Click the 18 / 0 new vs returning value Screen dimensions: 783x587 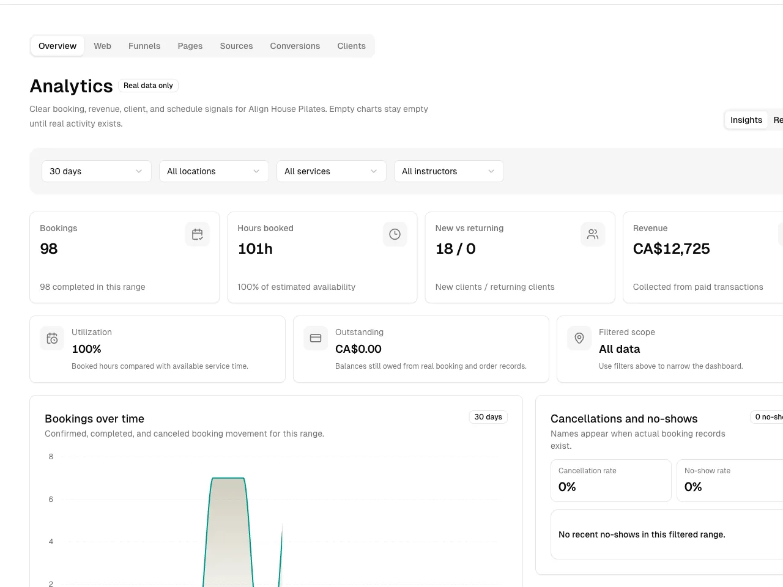point(456,249)
